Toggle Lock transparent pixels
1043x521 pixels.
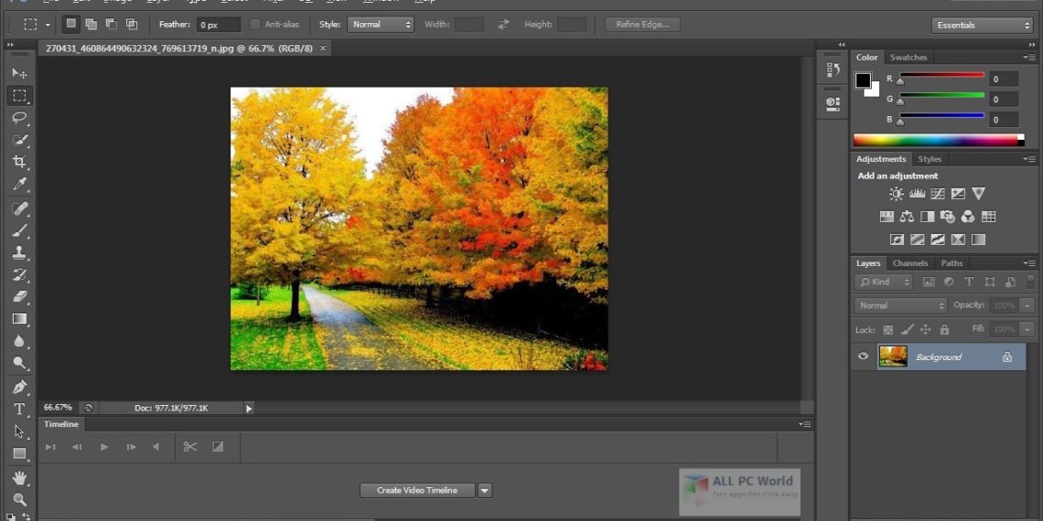point(888,329)
